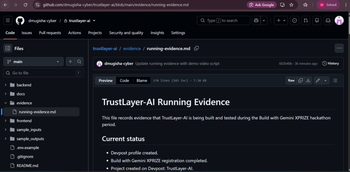
Task: Click the evidence breadcrumb link
Action: pos(132,49)
